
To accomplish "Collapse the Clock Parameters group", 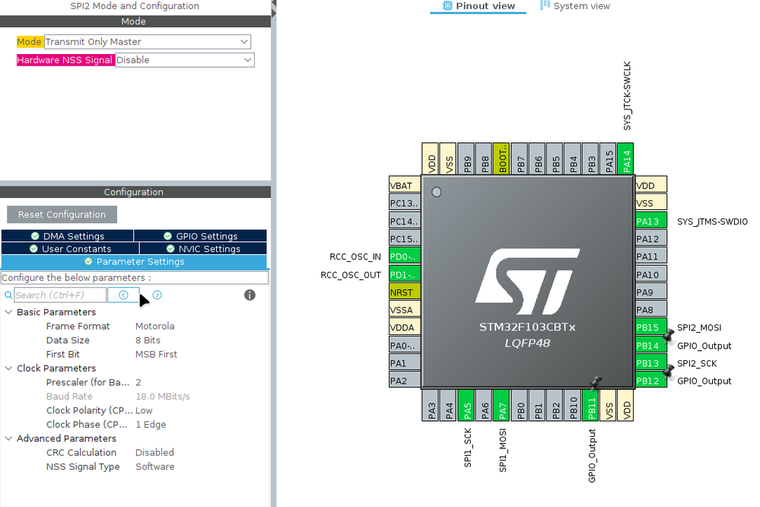I will 8,368.
